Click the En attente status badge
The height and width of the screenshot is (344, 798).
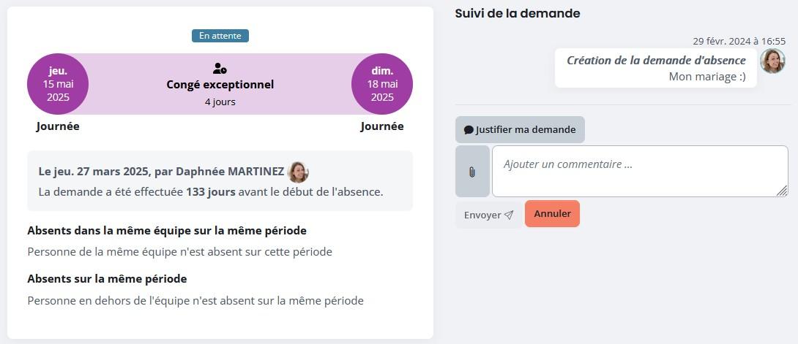tap(220, 36)
